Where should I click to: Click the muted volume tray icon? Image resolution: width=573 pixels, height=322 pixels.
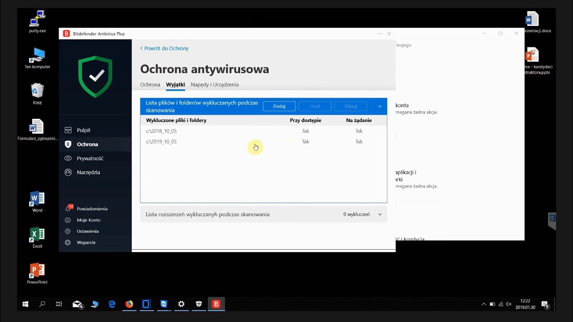point(509,304)
